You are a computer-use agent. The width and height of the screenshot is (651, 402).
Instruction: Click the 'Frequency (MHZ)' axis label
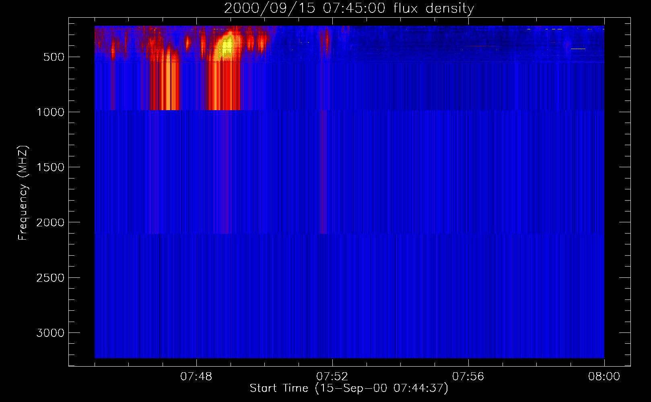(23, 193)
